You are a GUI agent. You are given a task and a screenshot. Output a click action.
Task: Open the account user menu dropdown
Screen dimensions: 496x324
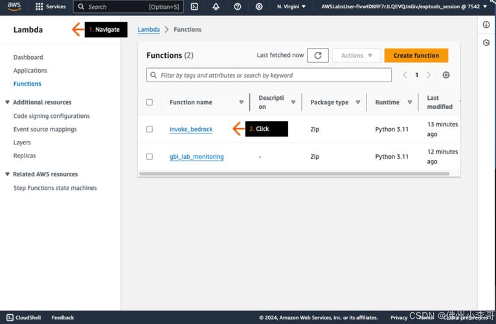404,6
